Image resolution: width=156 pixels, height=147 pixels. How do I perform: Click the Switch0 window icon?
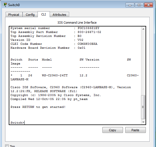[5, 5]
